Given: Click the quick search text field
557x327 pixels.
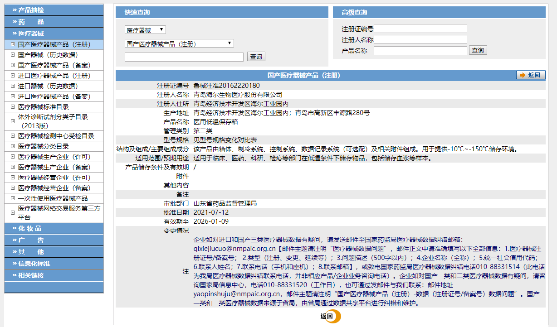Looking at the screenshot, I should (x=184, y=57).
